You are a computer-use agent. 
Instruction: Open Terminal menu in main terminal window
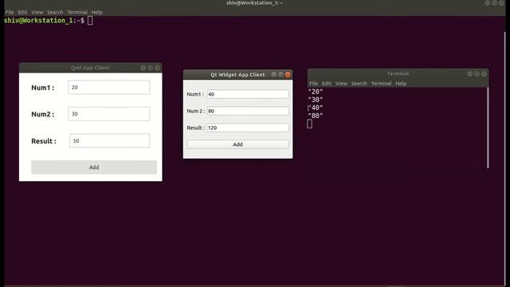[77, 12]
